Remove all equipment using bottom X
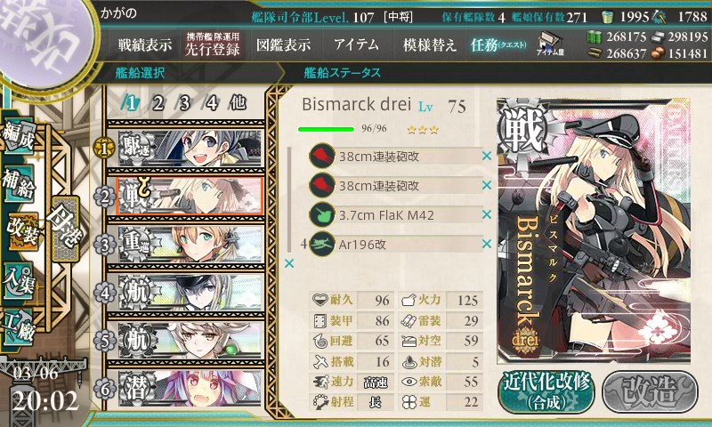 [288, 263]
